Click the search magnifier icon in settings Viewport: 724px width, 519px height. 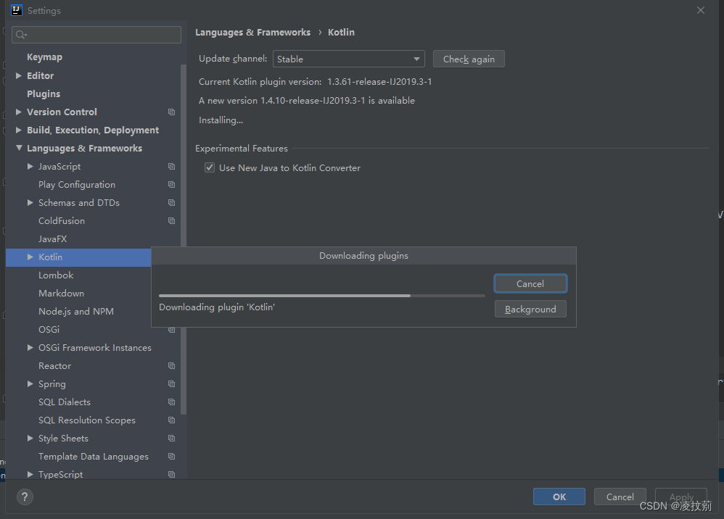pos(21,35)
